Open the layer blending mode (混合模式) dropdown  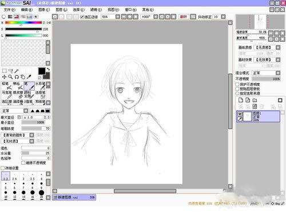click(266, 73)
